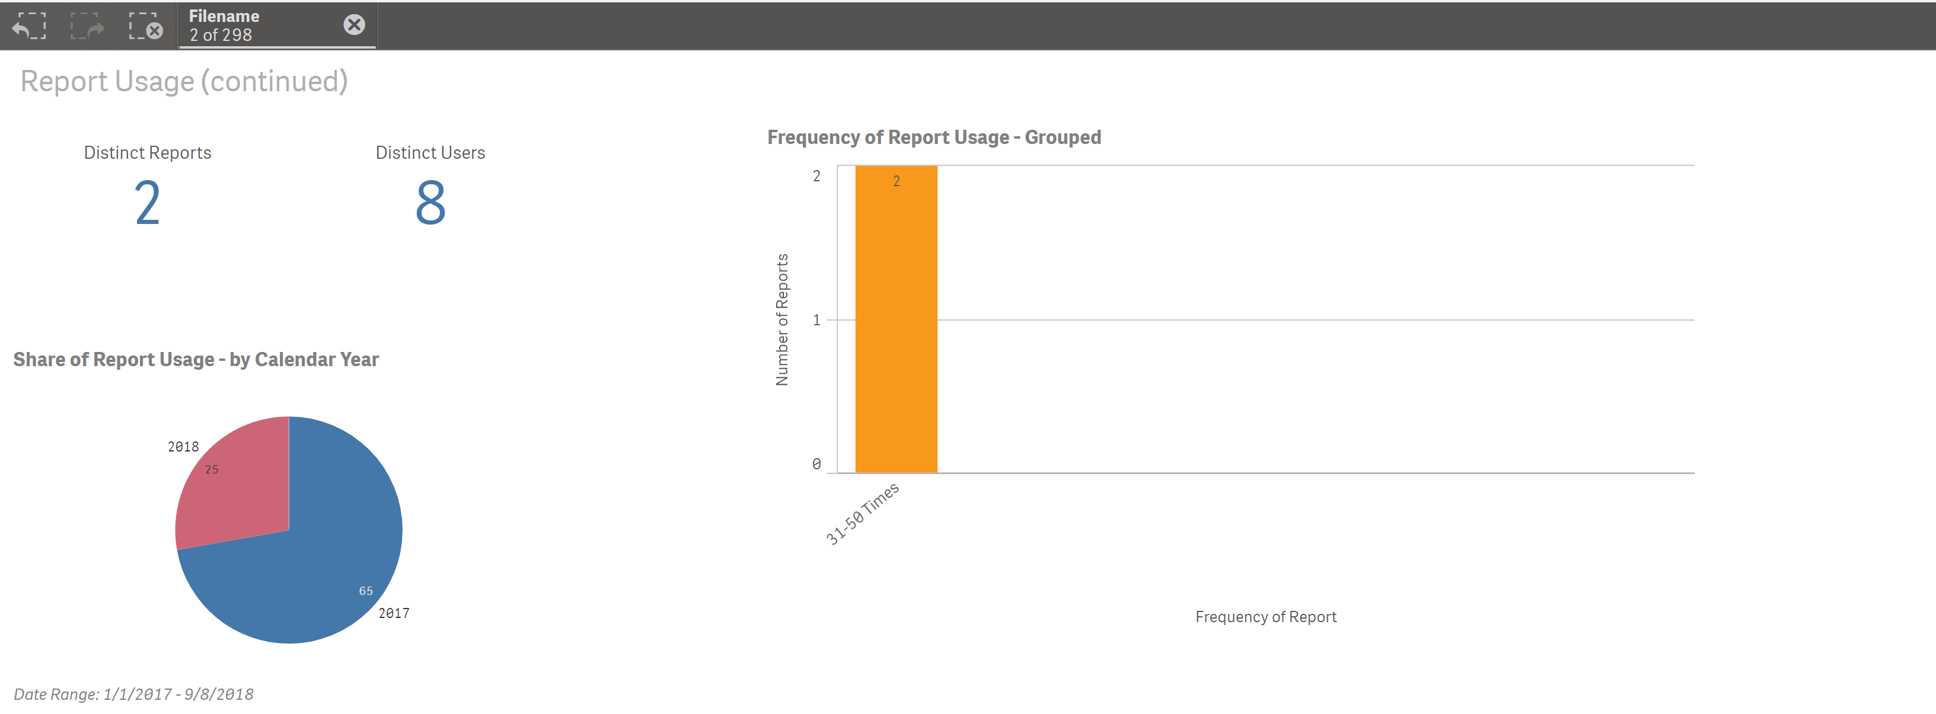Screen dimensions: 1936x714
Task: Open the Filename selection chip showing 2 of 298
Action: 248,25
